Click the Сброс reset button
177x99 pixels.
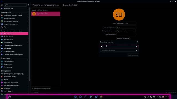tap(35, 92)
